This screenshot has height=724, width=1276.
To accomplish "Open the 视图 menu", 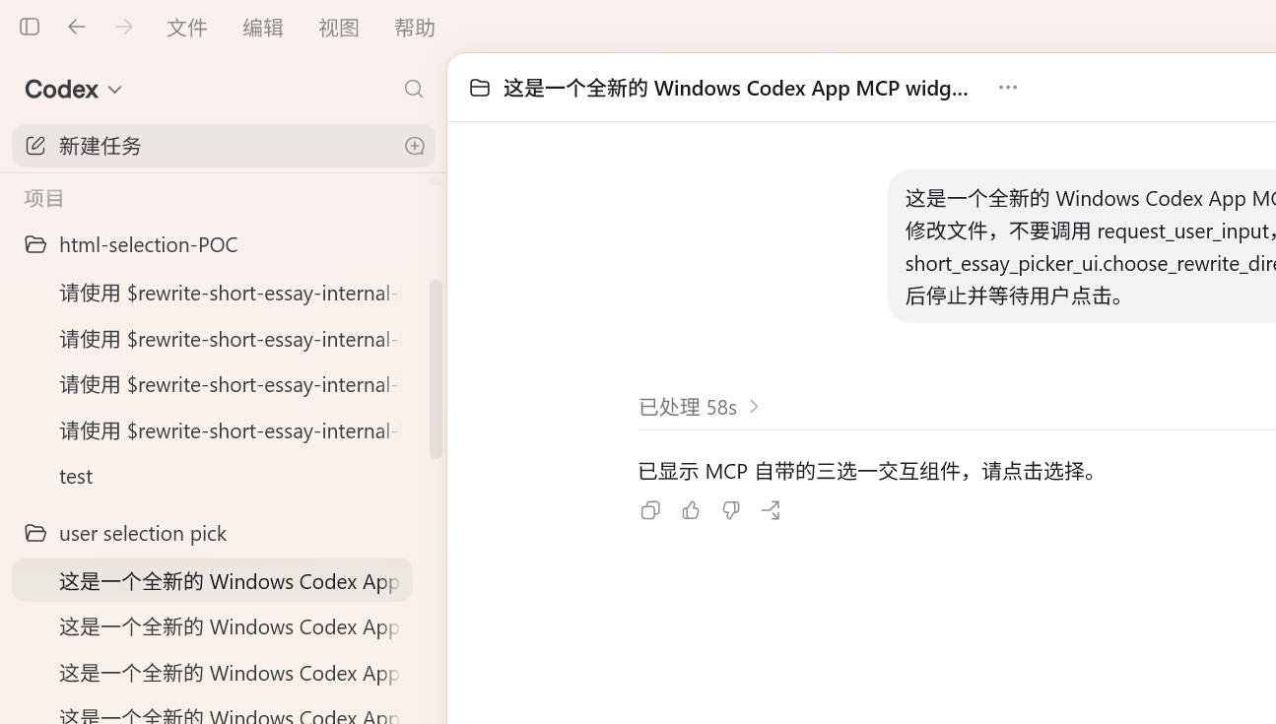I will [339, 28].
